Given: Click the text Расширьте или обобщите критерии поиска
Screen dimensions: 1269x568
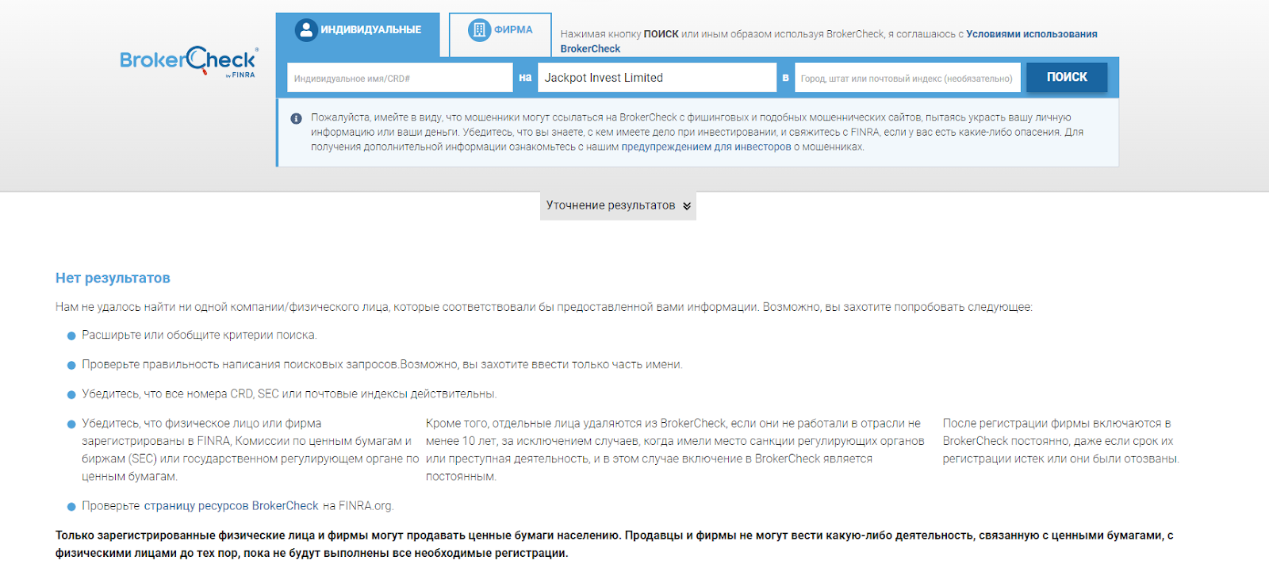Looking at the screenshot, I should 199,336.
